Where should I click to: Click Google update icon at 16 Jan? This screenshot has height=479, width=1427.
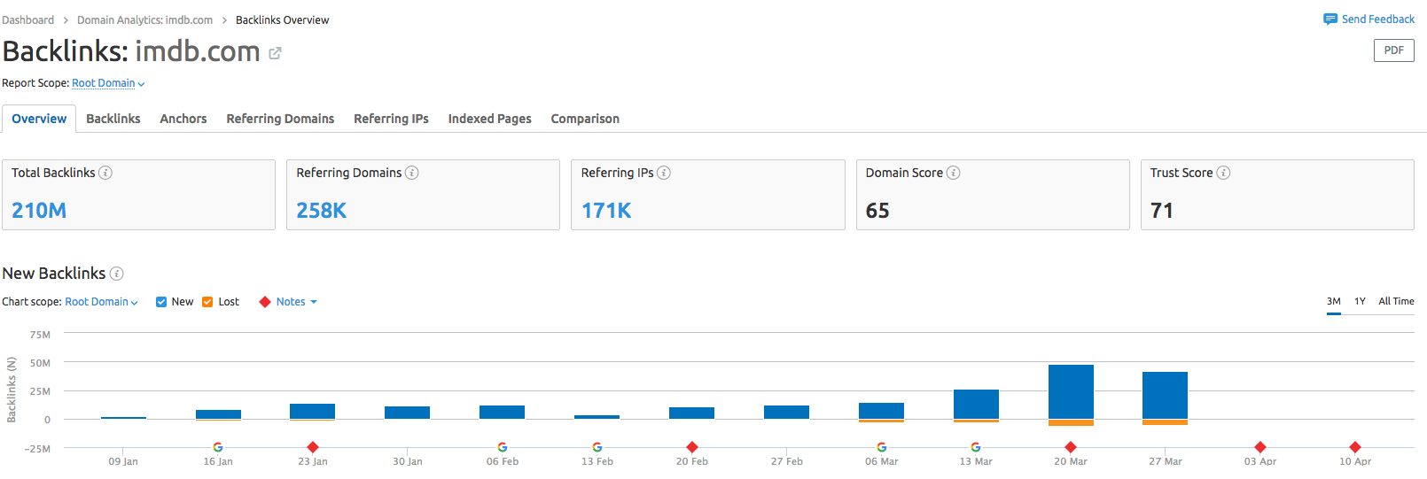[x=218, y=447]
